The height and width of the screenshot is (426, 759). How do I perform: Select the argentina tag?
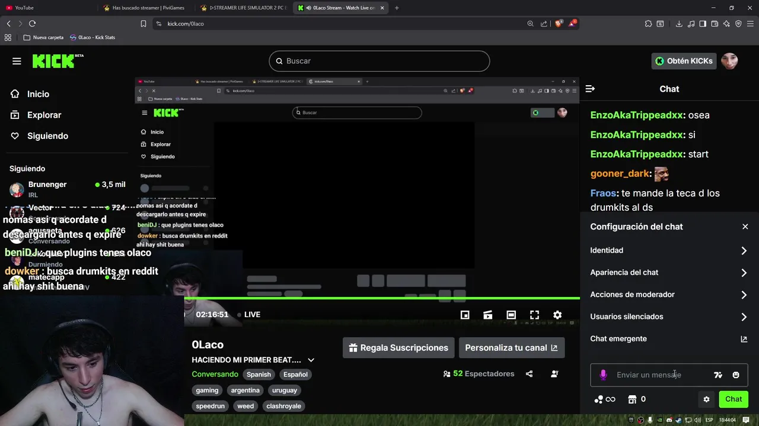coord(245,390)
